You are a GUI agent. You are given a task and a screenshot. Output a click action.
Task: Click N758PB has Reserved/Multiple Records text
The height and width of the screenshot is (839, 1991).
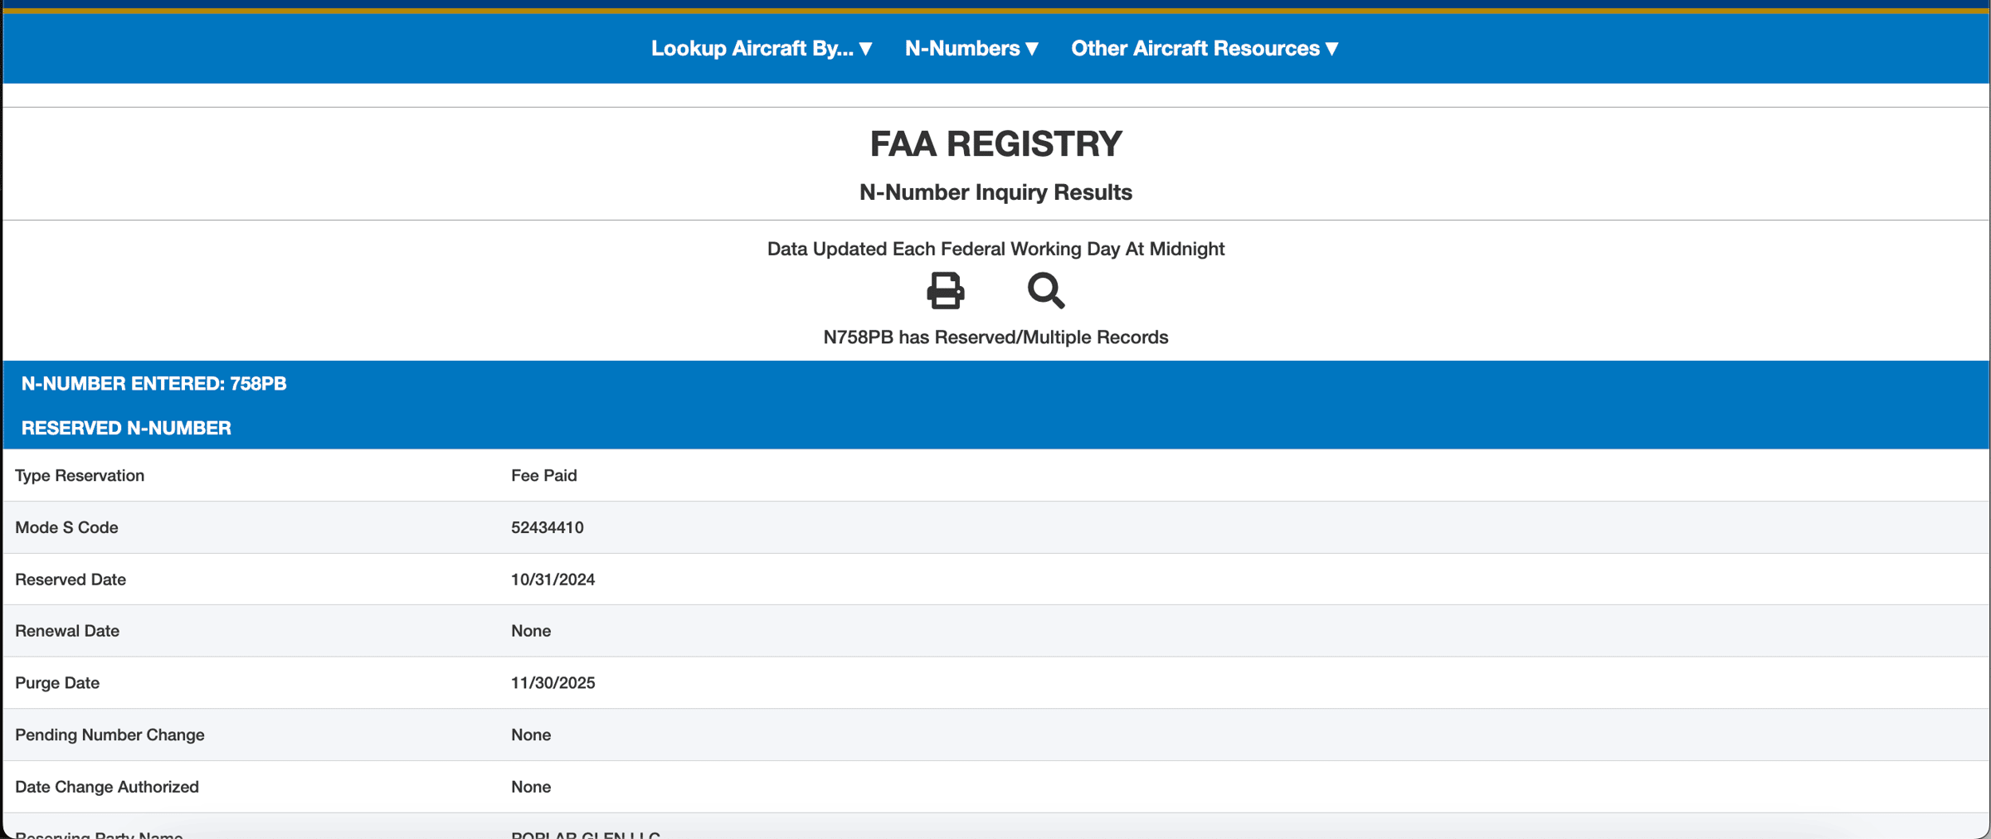point(995,337)
